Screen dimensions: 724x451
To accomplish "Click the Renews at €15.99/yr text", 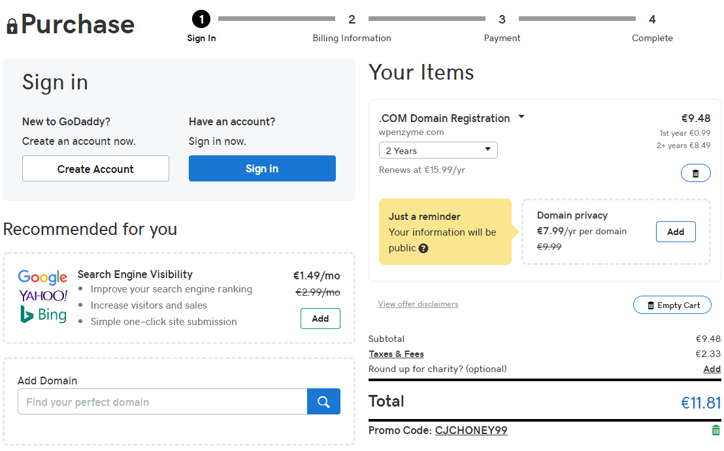I will click(422, 170).
